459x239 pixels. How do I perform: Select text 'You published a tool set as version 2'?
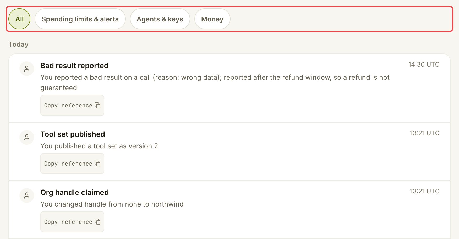(x=99, y=146)
